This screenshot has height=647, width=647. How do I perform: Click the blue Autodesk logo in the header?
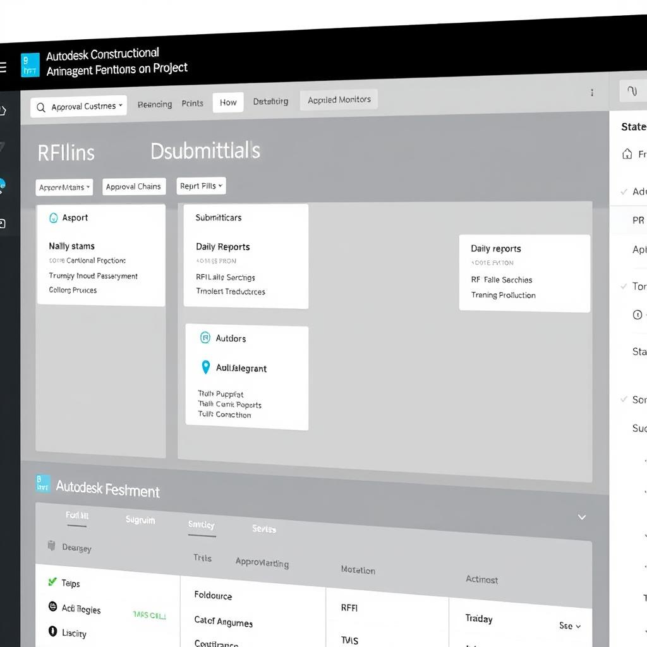pos(30,65)
